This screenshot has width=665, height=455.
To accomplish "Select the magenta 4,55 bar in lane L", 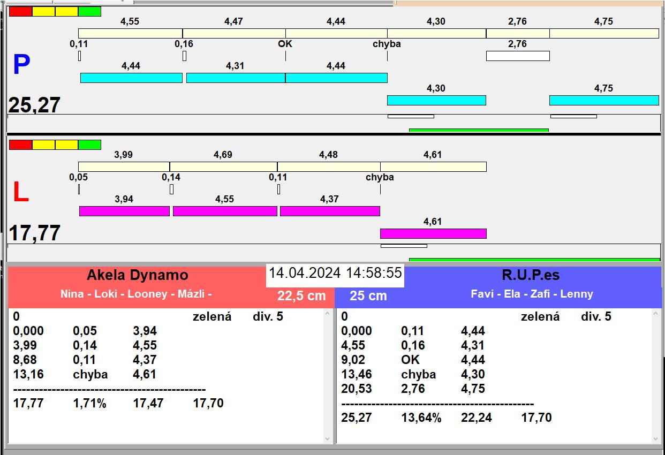I will [x=225, y=211].
